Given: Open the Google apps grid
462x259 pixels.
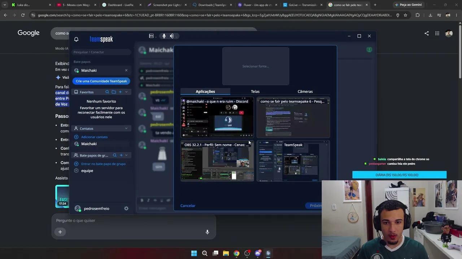Looking at the screenshot, I should (437, 33).
